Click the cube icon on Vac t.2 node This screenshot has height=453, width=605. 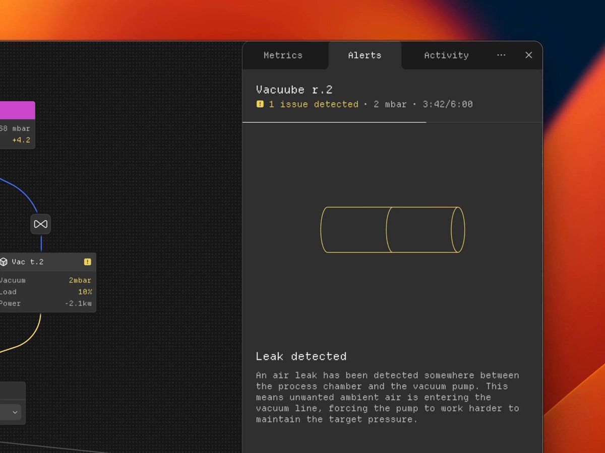coord(4,262)
